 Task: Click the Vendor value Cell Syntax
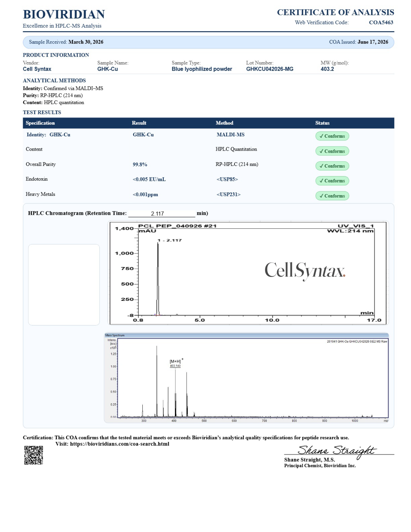(x=37, y=69)
